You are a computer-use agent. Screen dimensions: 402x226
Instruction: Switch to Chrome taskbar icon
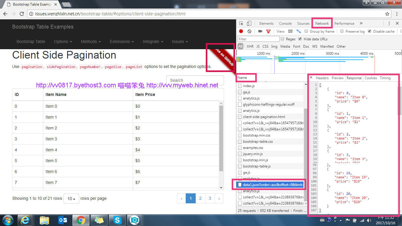(x=81, y=220)
